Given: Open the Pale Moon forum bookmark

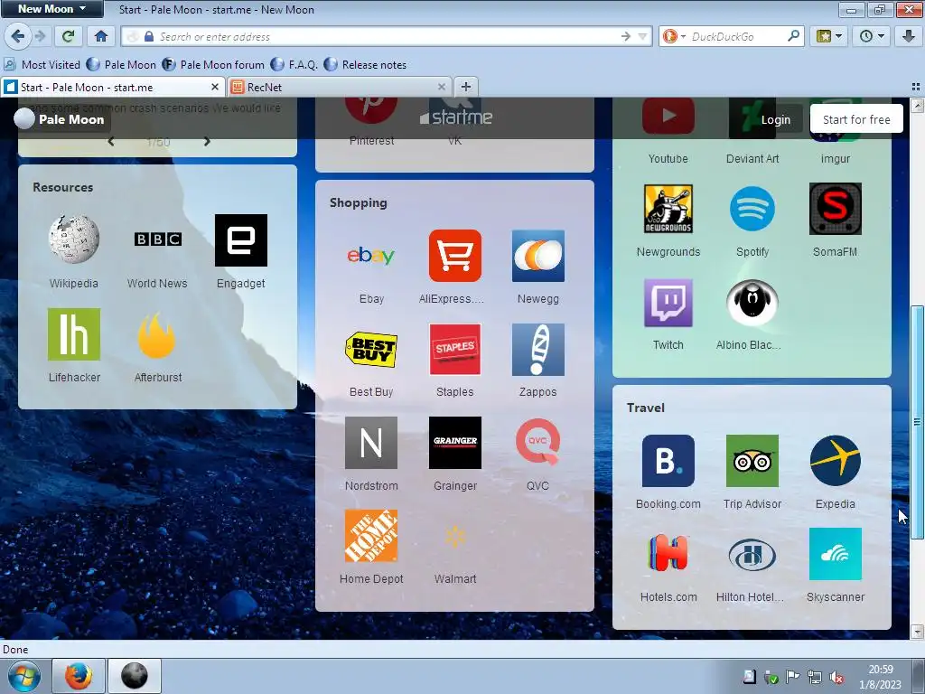Looking at the screenshot, I should click(213, 64).
